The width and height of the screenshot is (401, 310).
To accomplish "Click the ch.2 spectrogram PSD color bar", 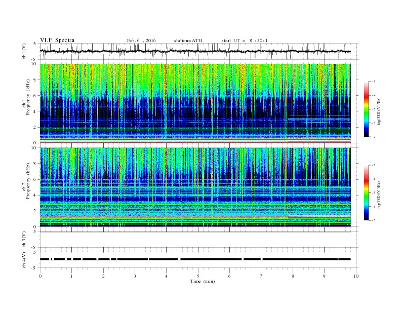I will 366,193.
